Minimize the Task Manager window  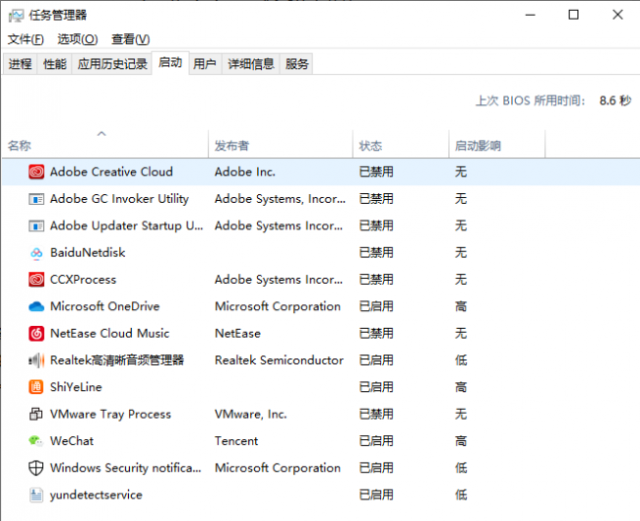click(530, 15)
